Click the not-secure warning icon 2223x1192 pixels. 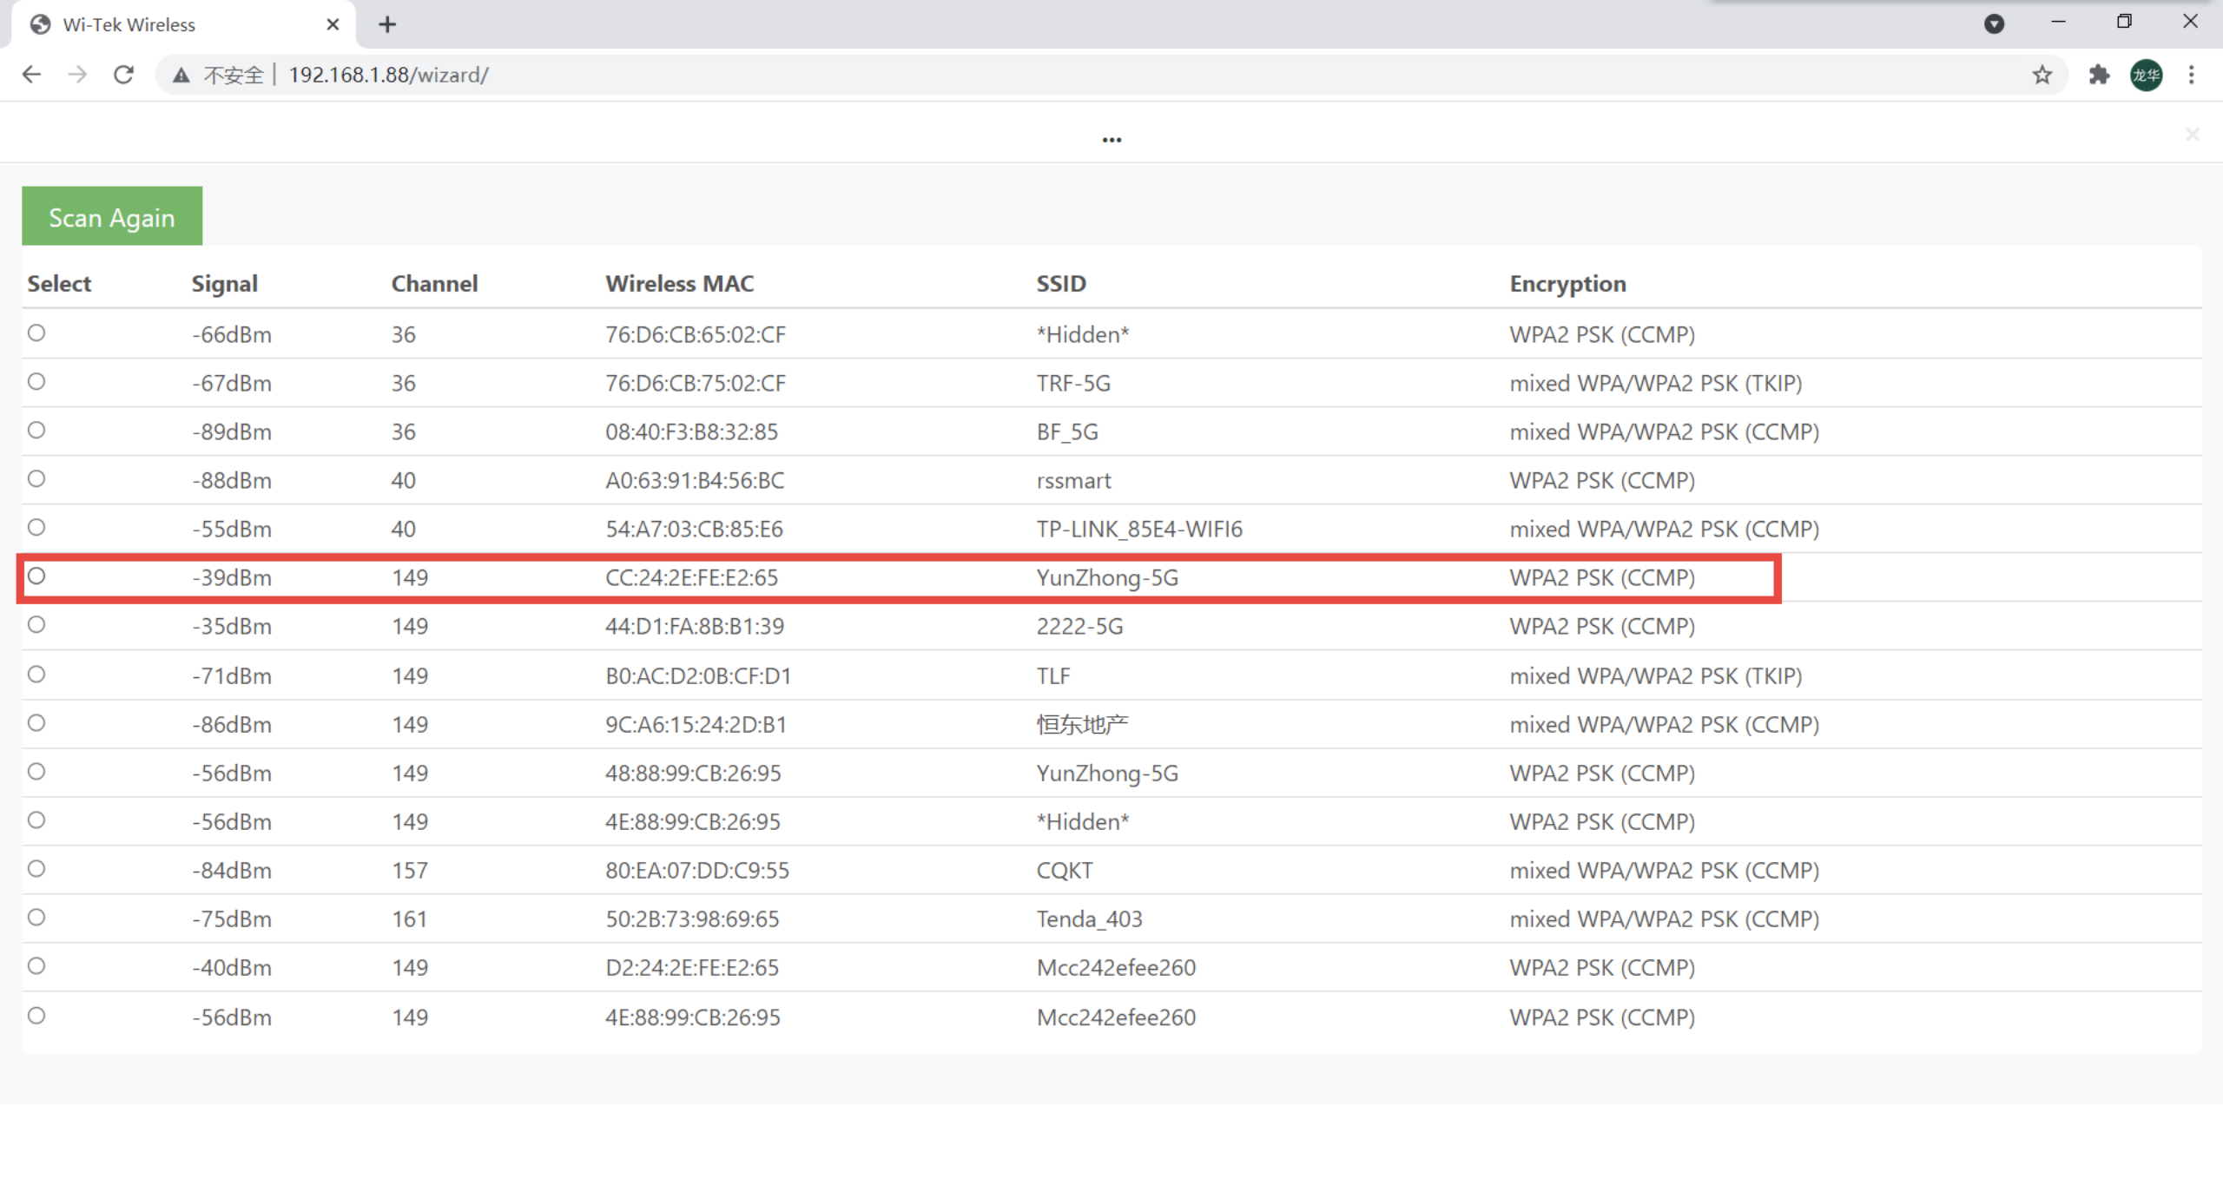(181, 76)
